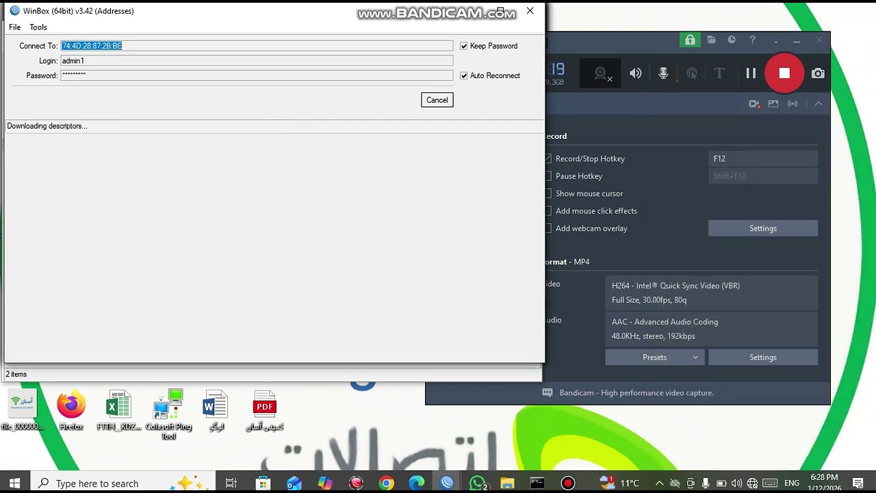Open the WinBox Tools menu
The height and width of the screenshot is (493, 876).
coord(38,27)
